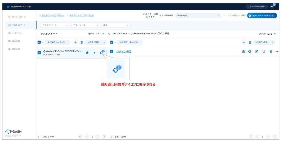The height and width of the screenshot is (141, 281).
Task: Open the テストスイート filter dropdown
Action: 55,25
